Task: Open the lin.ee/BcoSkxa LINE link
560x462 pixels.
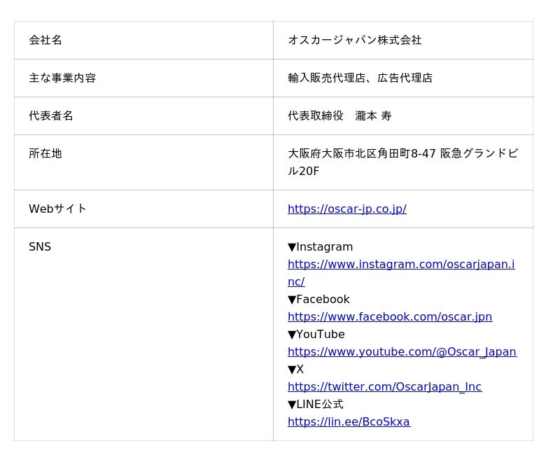Action: tap(349, 422)
